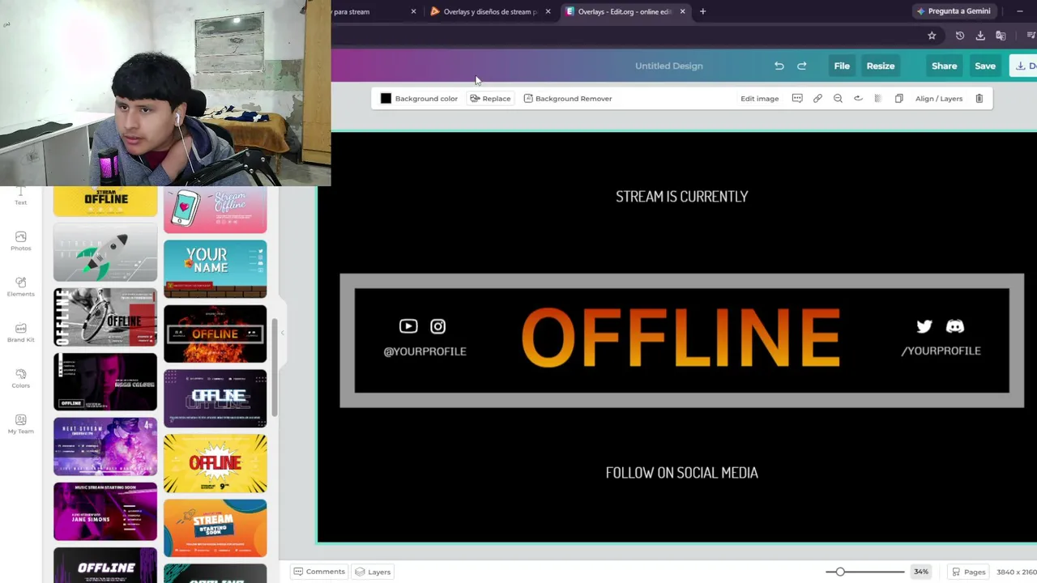Screen dimensions: 1037x583
Task: Select the 'Jane Simons' music stream template
Action: pos(105,512)
